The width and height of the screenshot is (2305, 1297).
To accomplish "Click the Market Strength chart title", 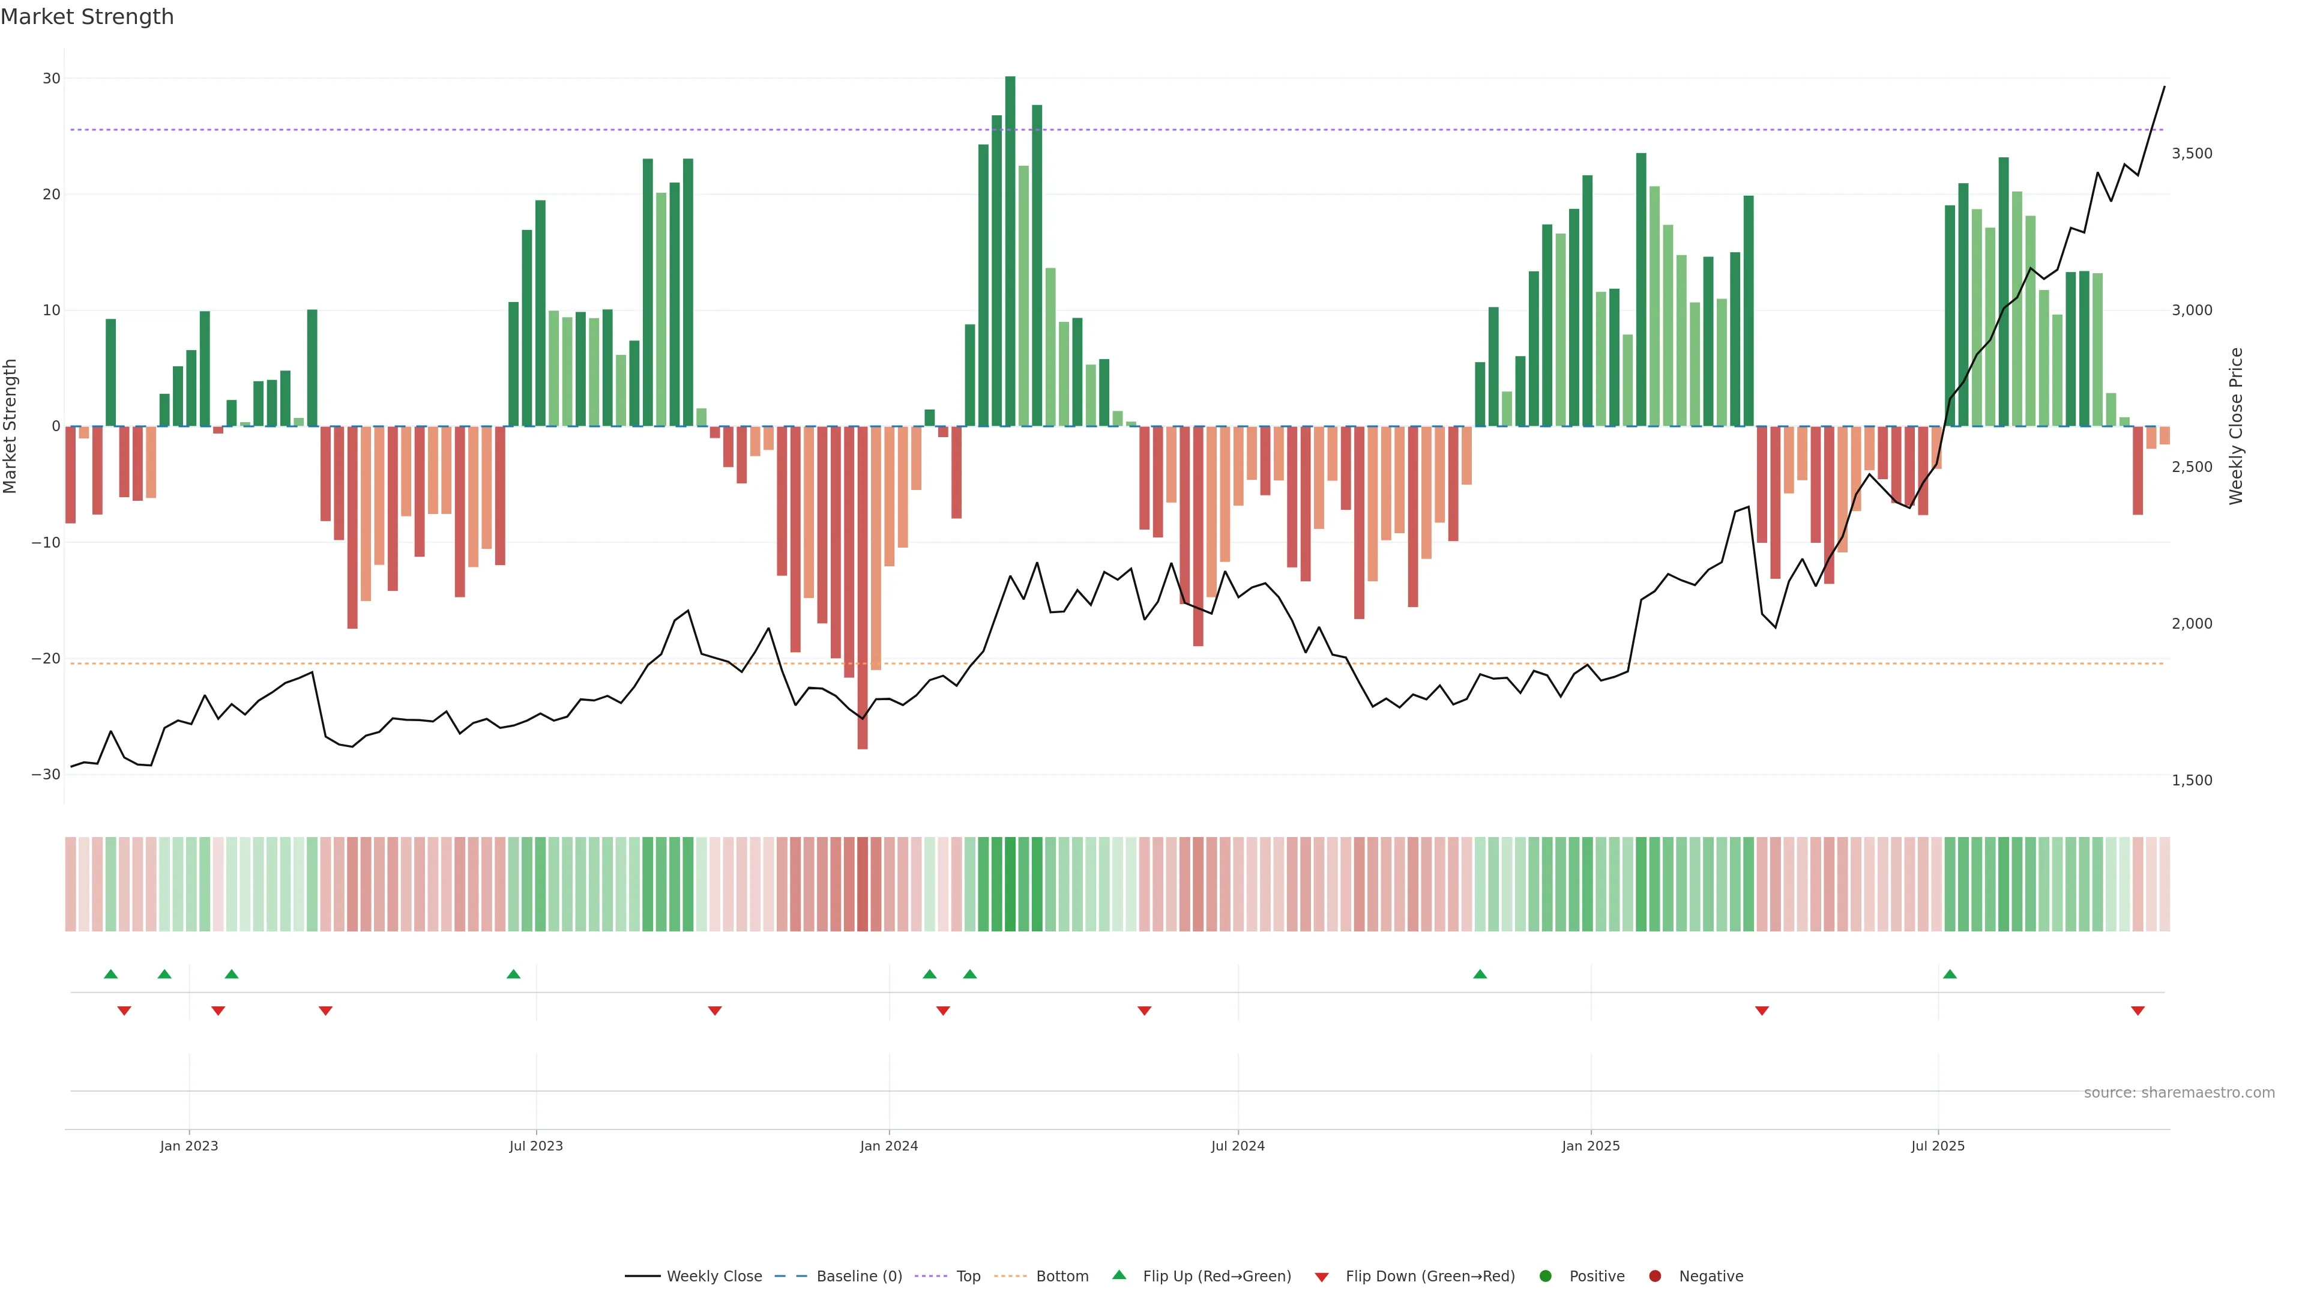I will [87, 17].
